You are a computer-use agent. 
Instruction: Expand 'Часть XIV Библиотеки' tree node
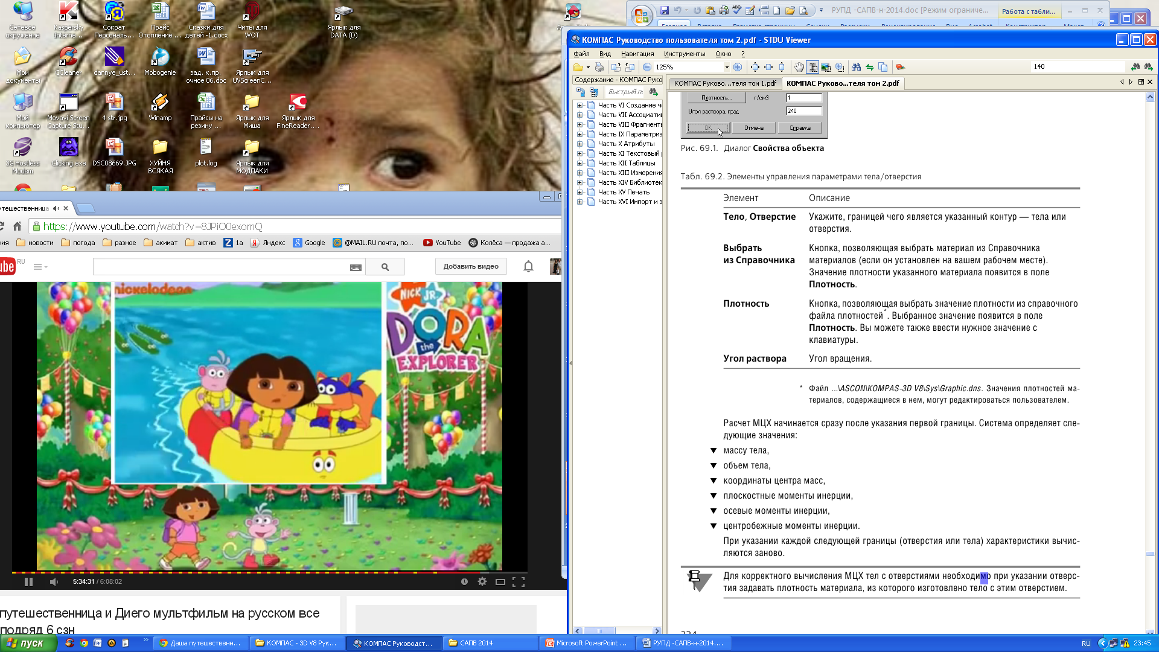[x=580, y=182]
